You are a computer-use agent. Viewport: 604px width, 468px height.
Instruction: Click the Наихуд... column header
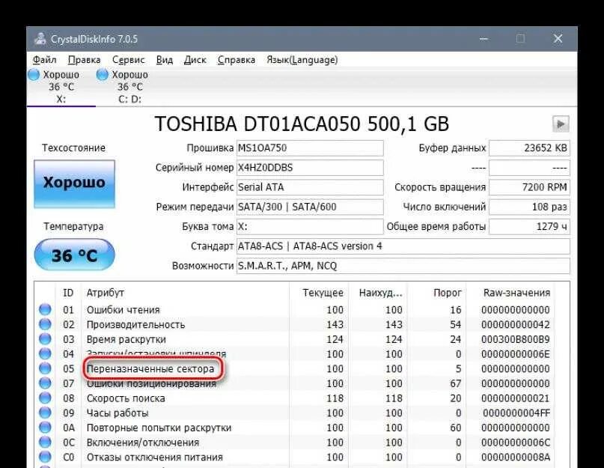(378, 293)
